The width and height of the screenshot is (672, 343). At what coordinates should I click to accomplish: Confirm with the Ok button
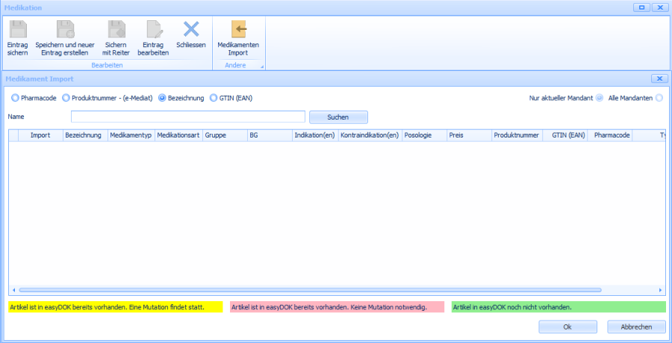coord(567,327)
